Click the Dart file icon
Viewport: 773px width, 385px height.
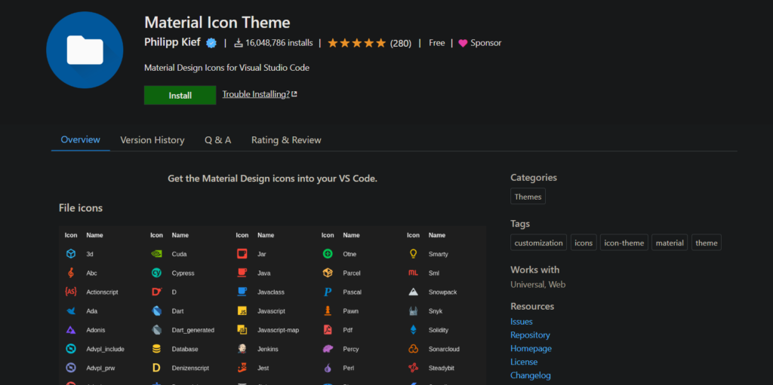click(x=156, y=311)
